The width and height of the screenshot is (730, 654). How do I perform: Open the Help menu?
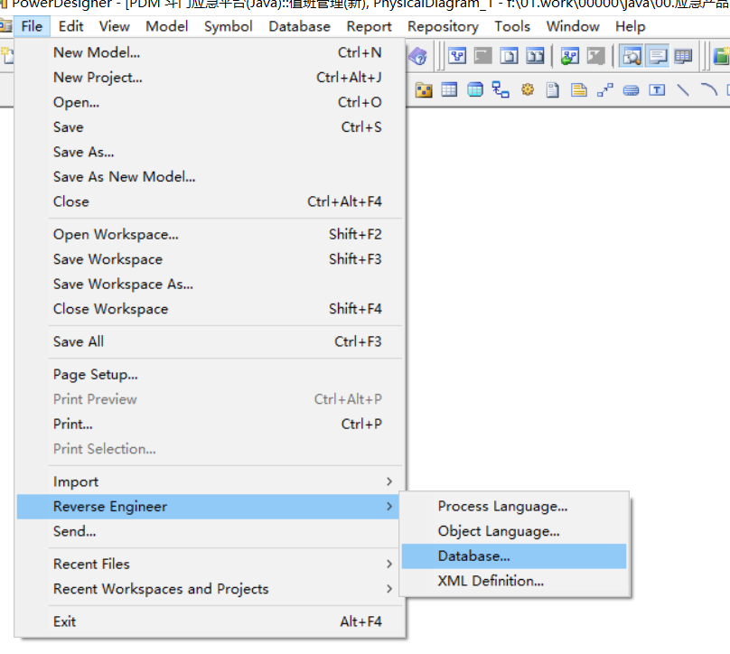click(630, 26)
